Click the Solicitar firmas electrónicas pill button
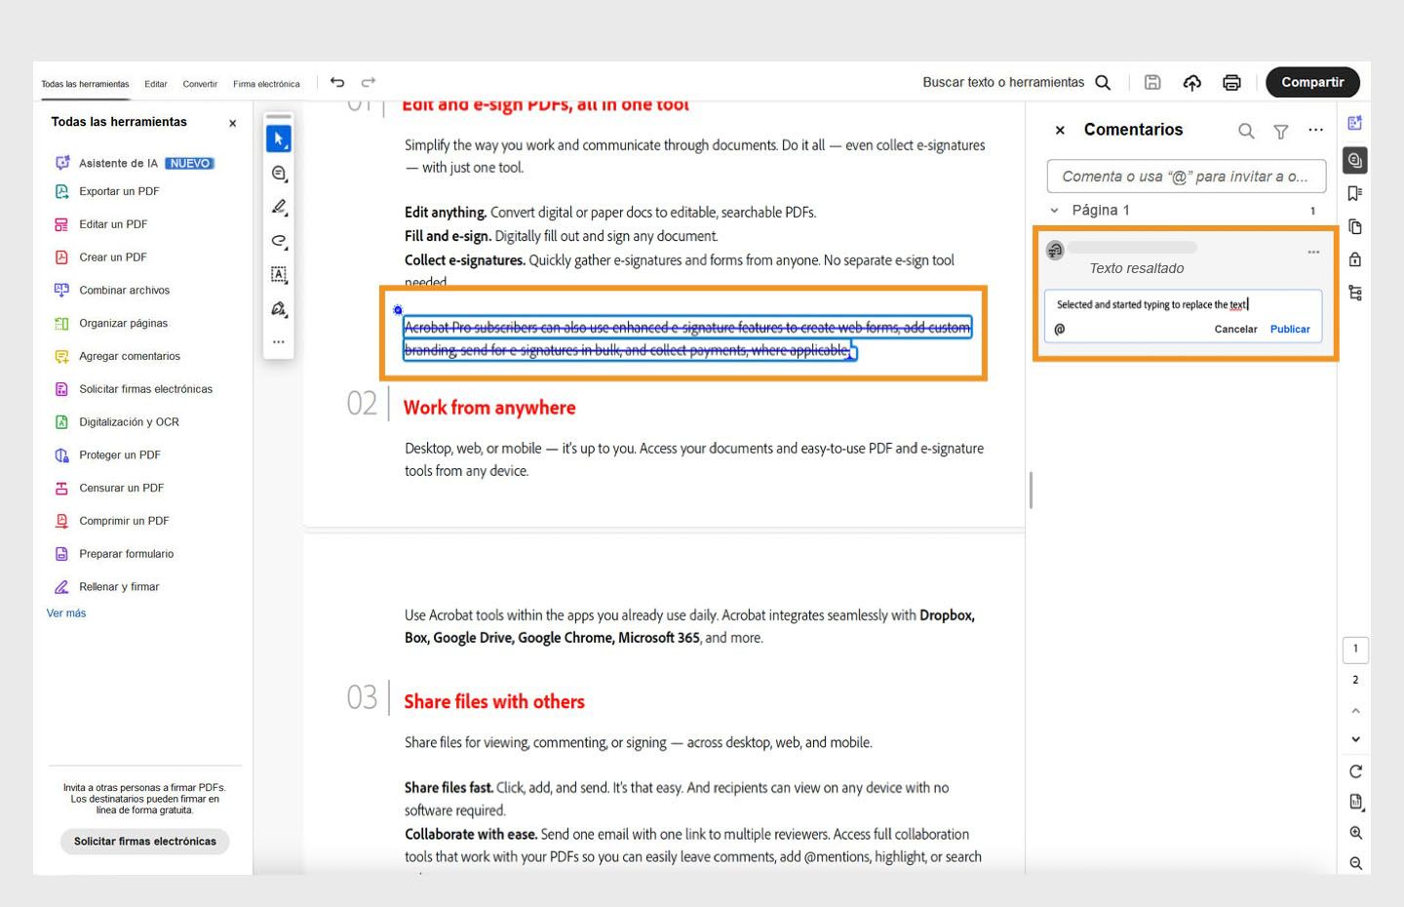This screenshot has height=907, width=1404. (x=145, y=842)
